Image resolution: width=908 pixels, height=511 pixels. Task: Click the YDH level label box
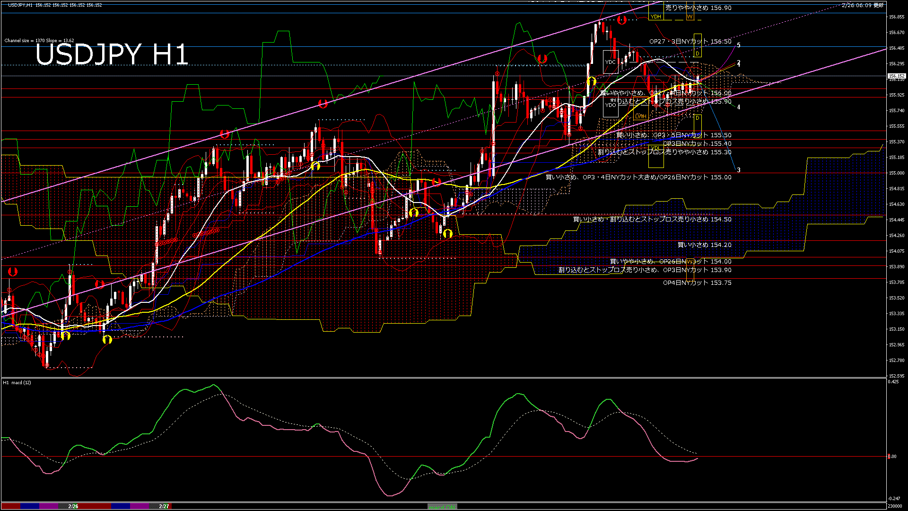655,17
